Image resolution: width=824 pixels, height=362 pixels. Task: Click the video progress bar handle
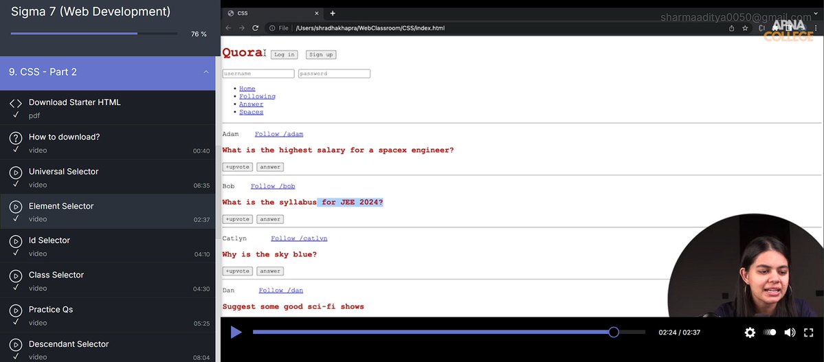point(613,332)
